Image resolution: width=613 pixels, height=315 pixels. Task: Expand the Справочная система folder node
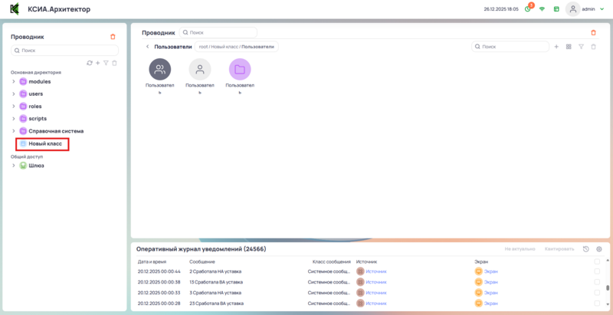(14, 131)
